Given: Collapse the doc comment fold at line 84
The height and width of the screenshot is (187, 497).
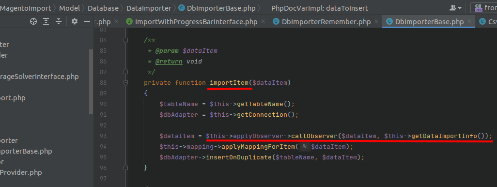Looking at the screenshot, I should 125,40.
